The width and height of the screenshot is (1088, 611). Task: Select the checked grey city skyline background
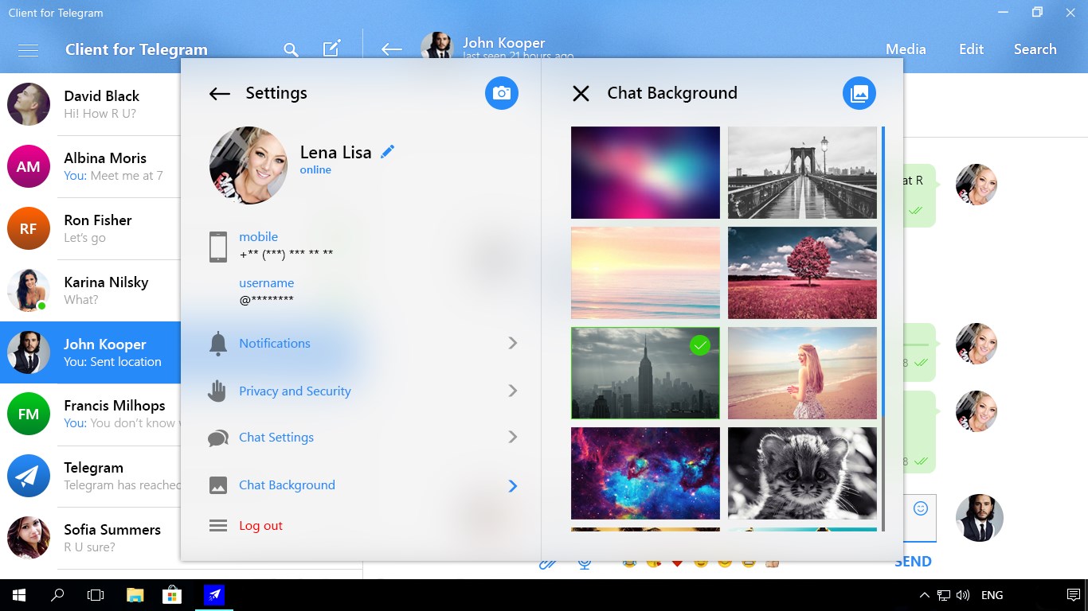click(645, 373)
